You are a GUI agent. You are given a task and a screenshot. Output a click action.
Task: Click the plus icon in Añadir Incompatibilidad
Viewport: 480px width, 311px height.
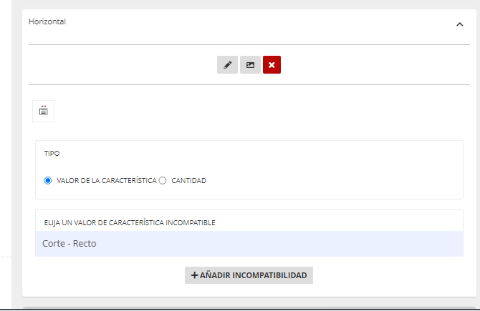194,275
